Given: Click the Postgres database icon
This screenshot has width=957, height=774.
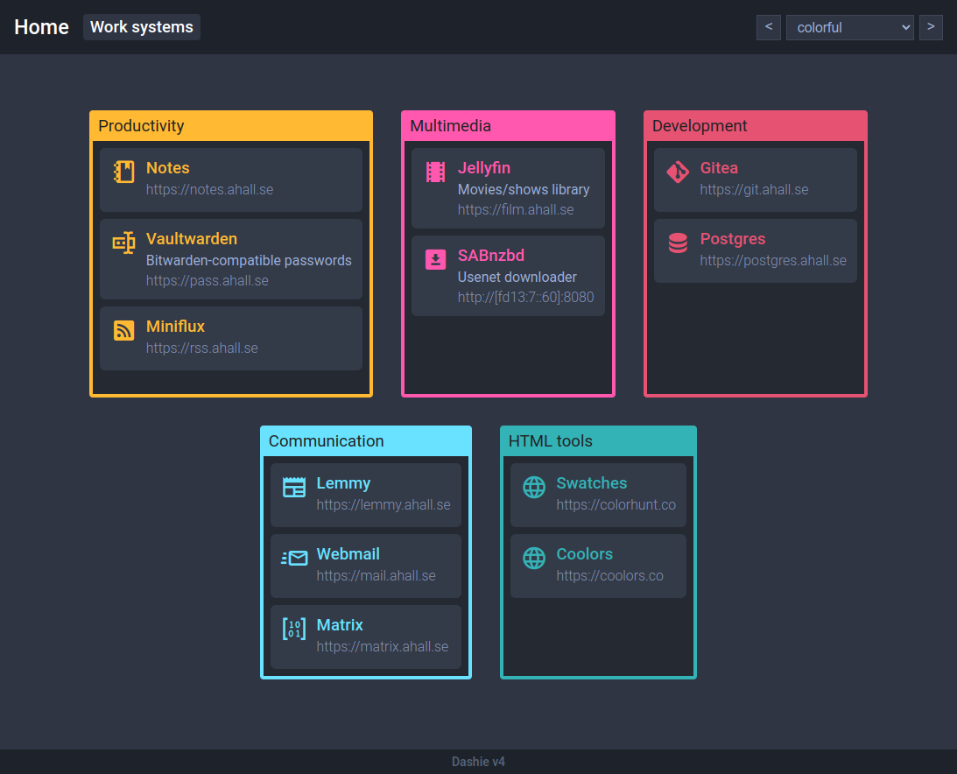Looking at the screenshot, I should pyautogui.click(x=678, y=243).
